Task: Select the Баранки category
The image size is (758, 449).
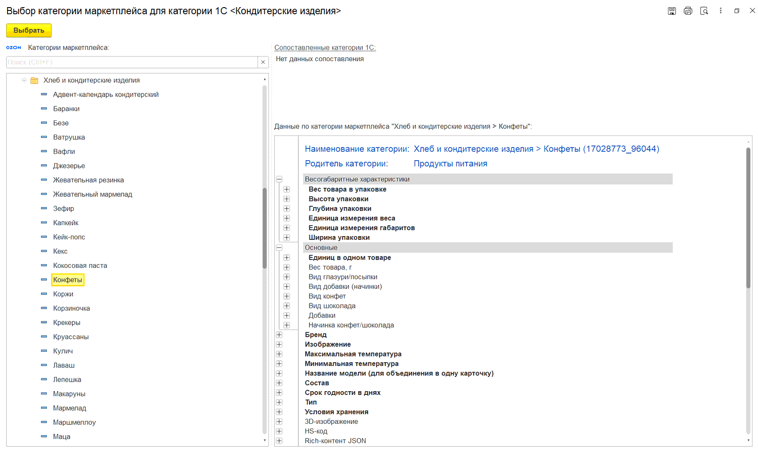Action: (66, 109)
